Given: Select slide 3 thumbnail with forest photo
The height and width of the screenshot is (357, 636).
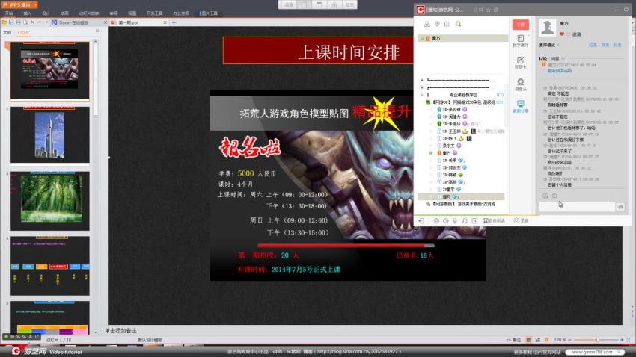Looking at the screenshot, I should (x=50, y=201).
